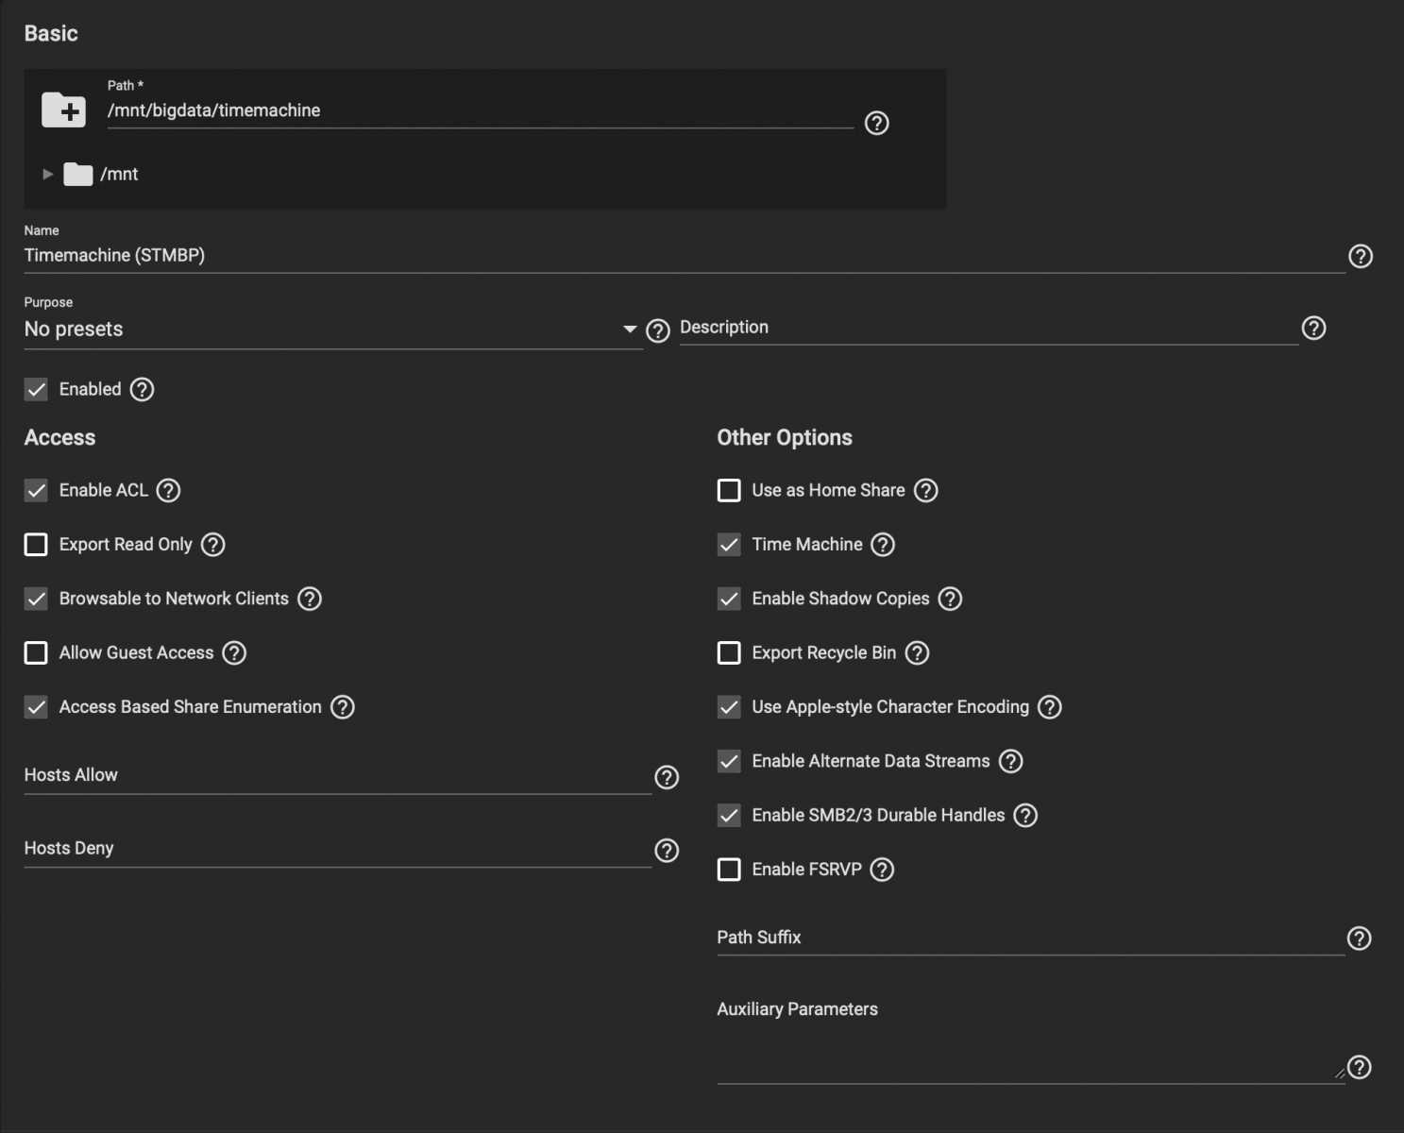
Task: Enable Export Read Only checkbox
Action: 36,545
